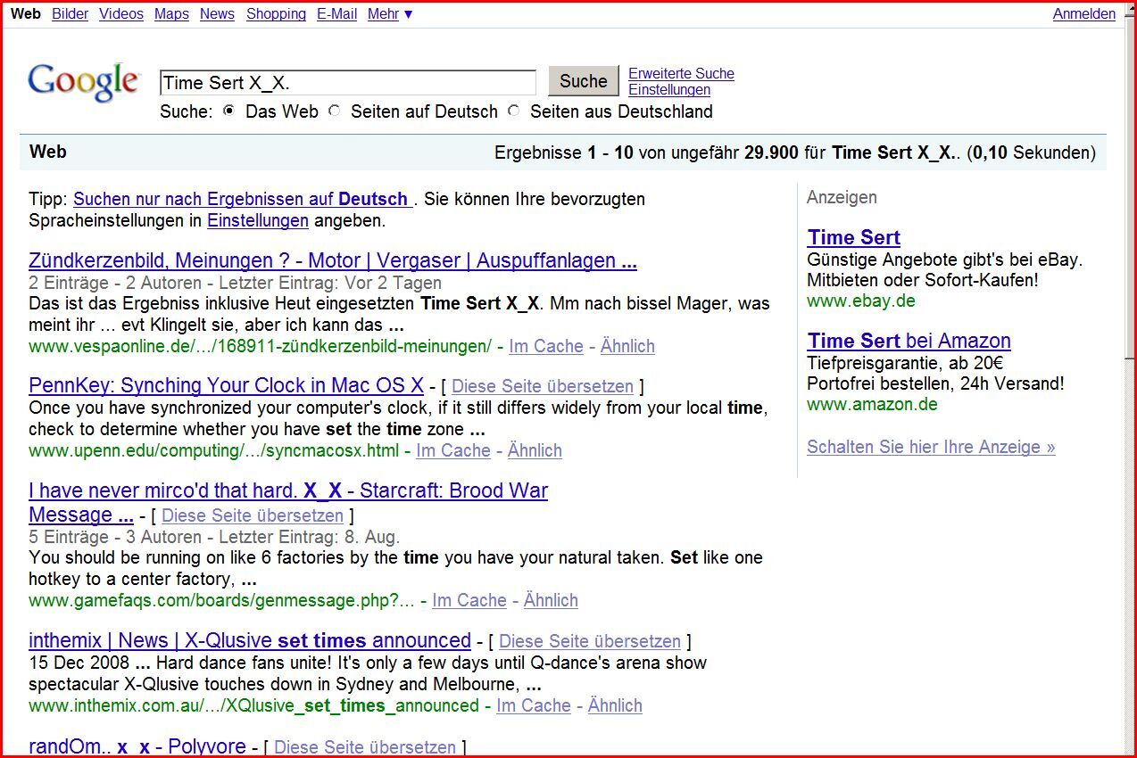Open the Zündkerzenbild, Meinungen result
1137x758 pixels.
(332, 261)
